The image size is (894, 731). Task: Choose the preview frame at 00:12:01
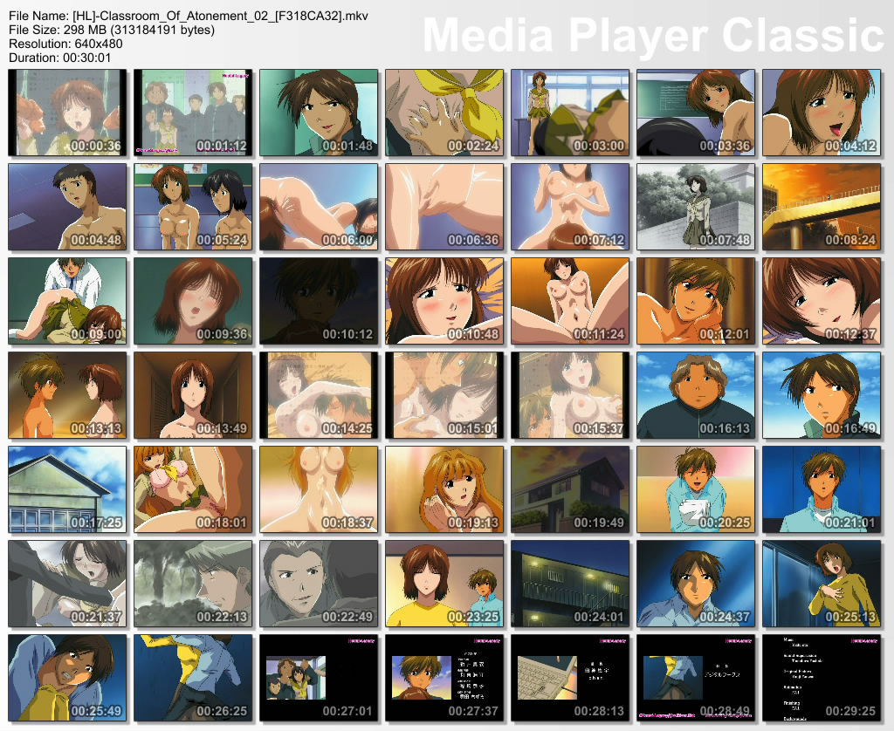tap(696, 301)
